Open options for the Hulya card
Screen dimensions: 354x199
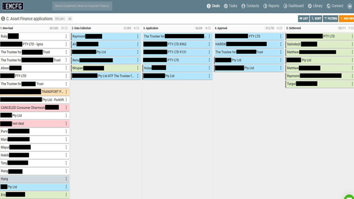(x=209, y=68)
